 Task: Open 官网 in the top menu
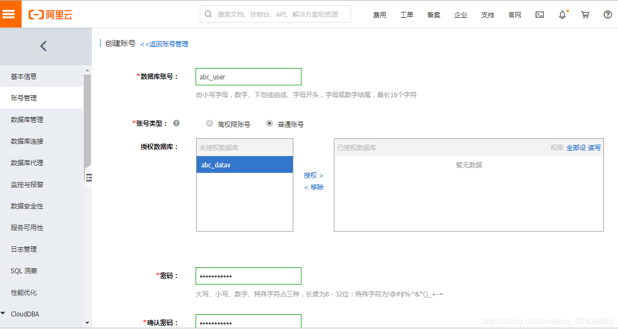515,15
